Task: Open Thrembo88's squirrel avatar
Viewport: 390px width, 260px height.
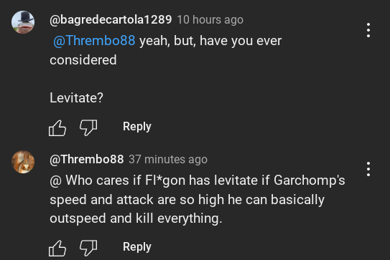Action: click(23, 162)
